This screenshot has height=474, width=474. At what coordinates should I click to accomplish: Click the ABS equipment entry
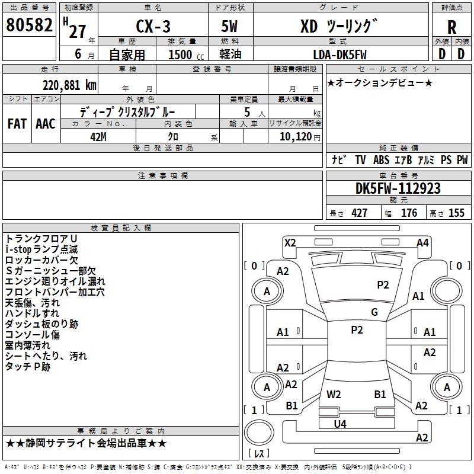381,160
